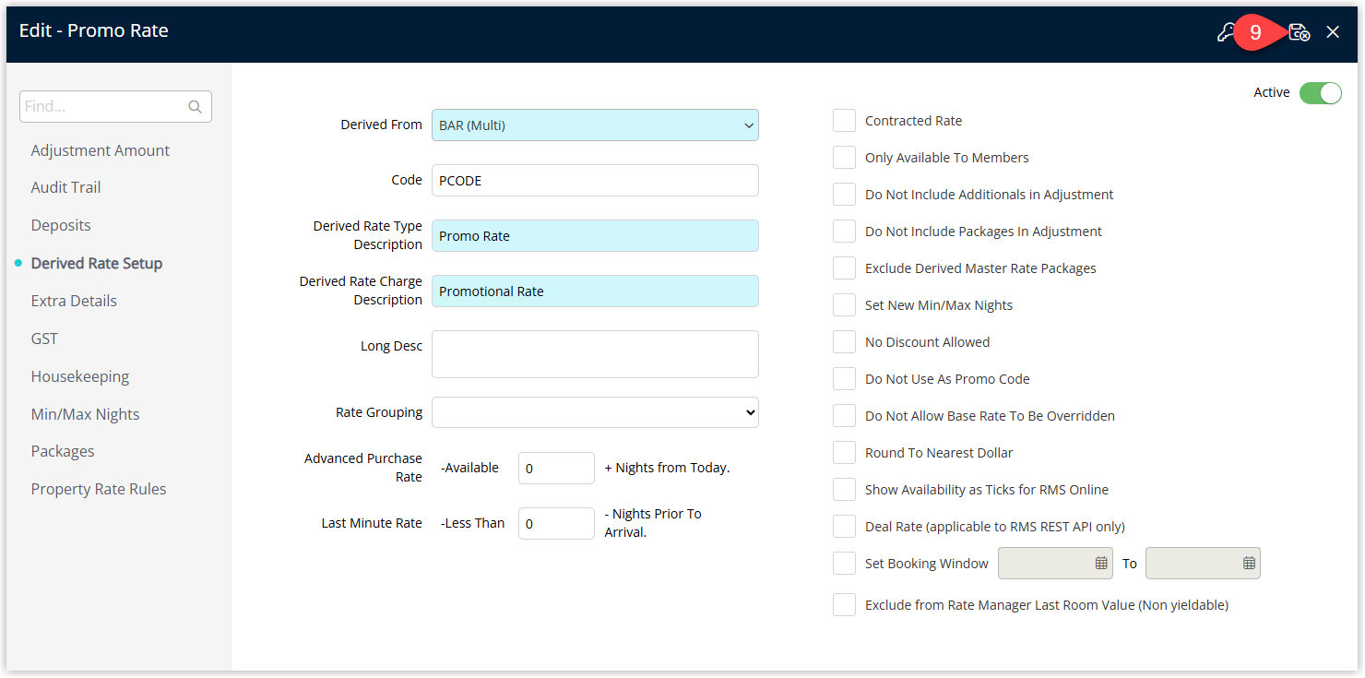Switch to GST section
1365x678 pixels.
[x=44, y=339]
